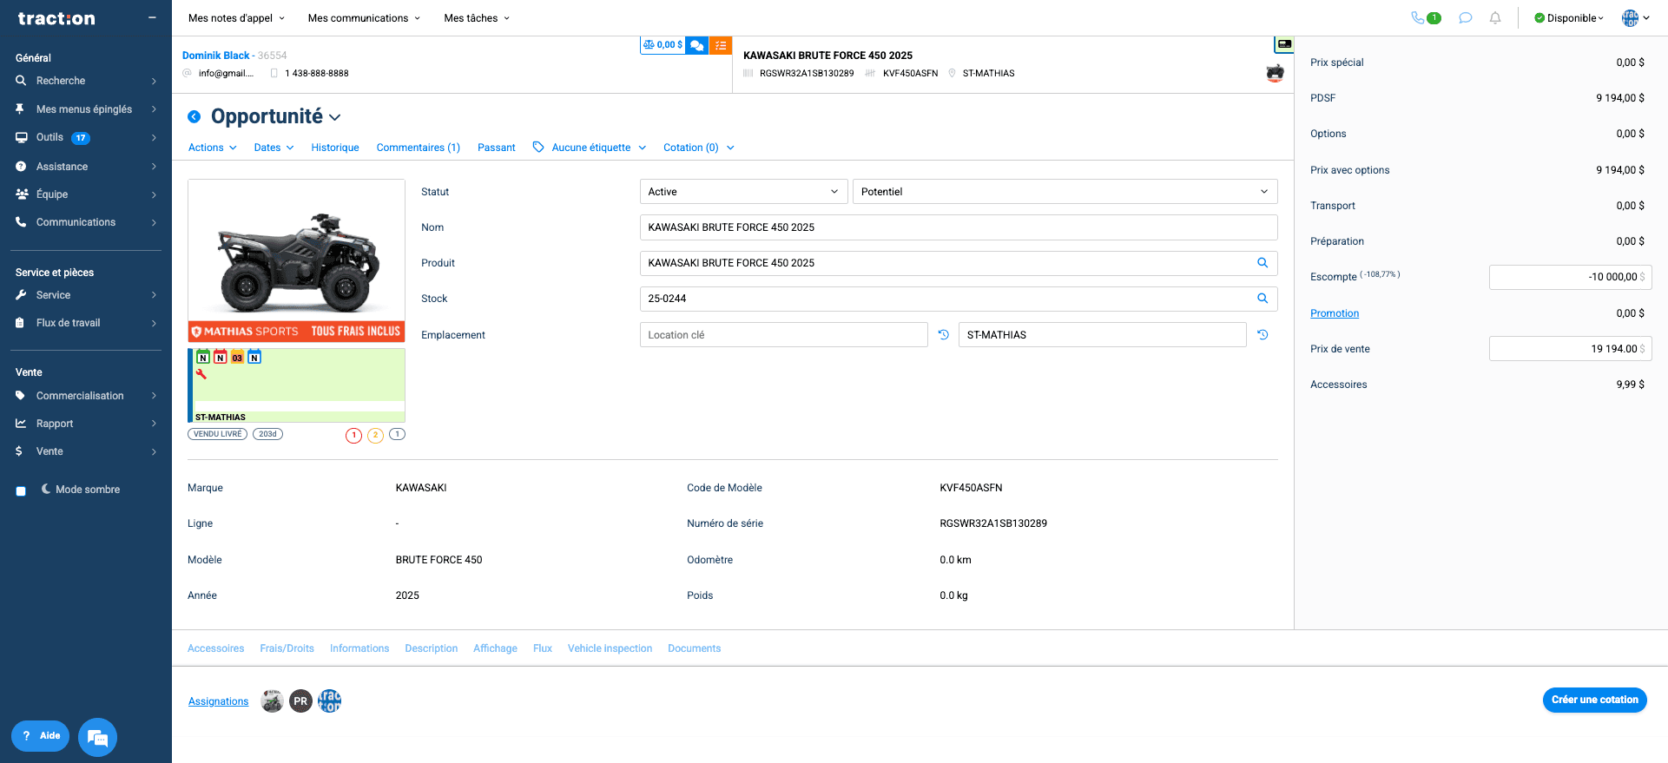Click the red N calendar icon

coord(221,357)
